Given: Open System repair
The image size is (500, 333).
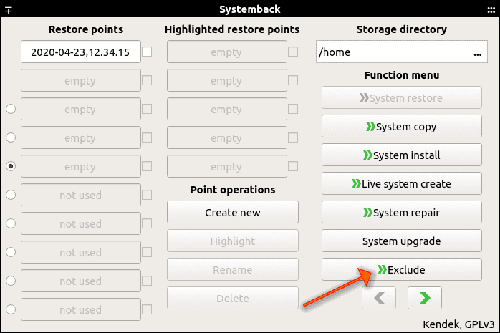Looking at the screenshot, I should pyautogui.click(x=401, y=212).
